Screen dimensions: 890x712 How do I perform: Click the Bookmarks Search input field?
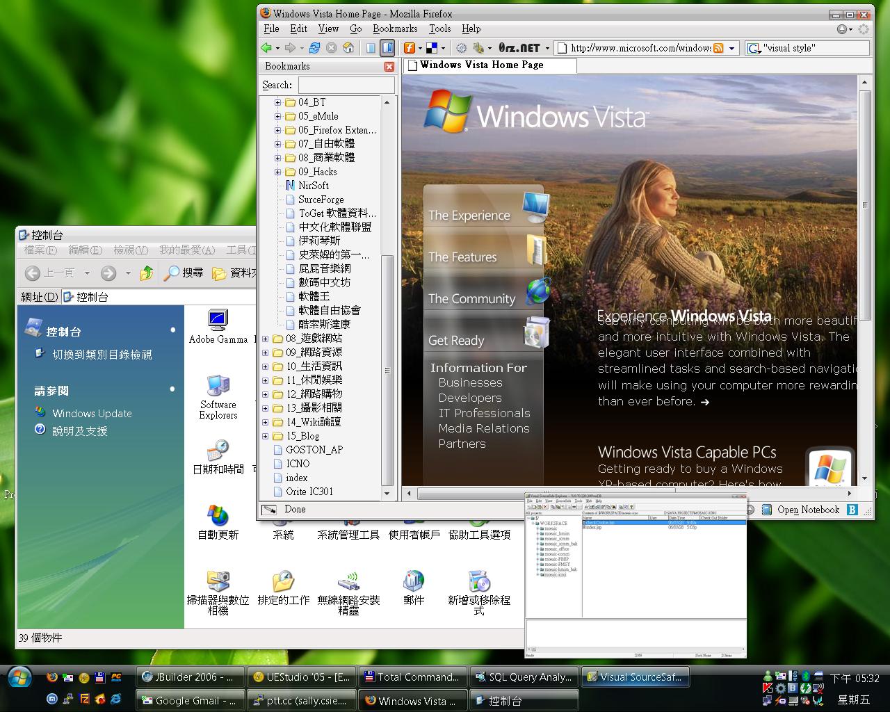click(x=346, y=85)
